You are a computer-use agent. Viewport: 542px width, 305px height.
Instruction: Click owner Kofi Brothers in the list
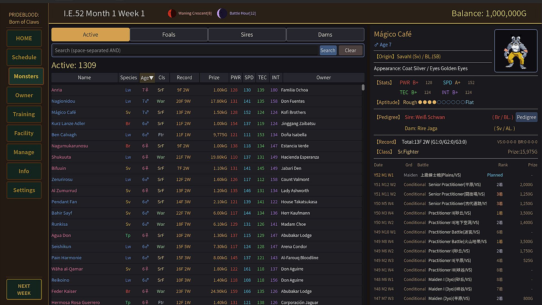point(293,112)
